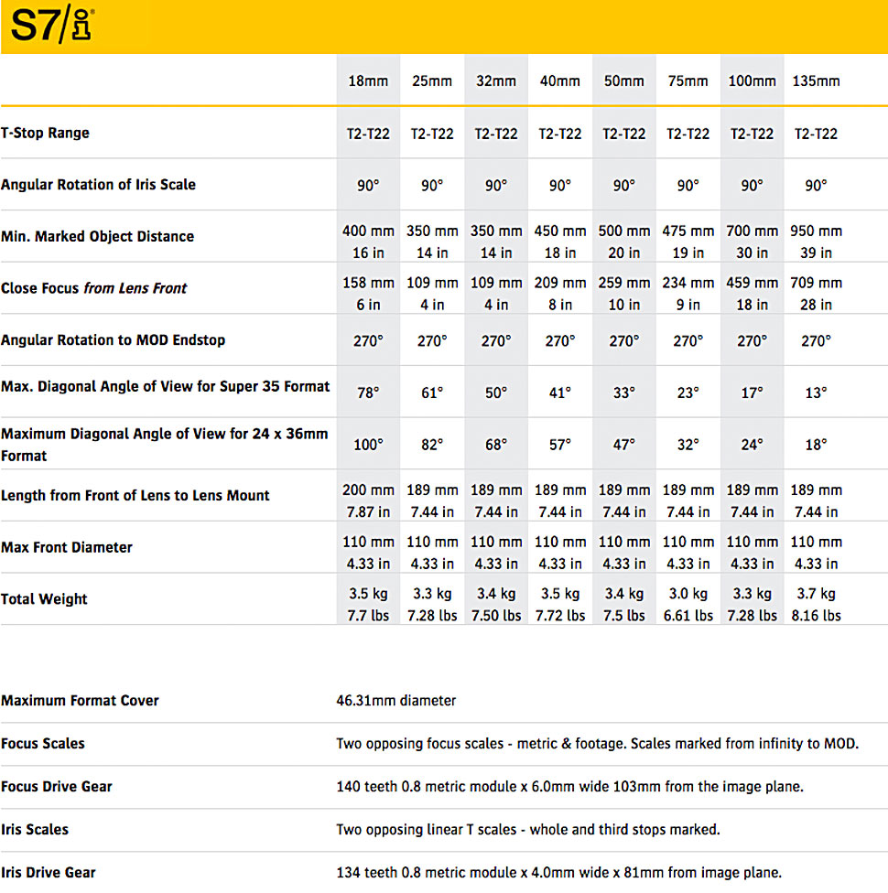Image resolution: width=888 pixels, height=893 pixels.
Task: Click the T2-T22 value under 135mm
Action: pyautogui.click(x=817, y=134)
